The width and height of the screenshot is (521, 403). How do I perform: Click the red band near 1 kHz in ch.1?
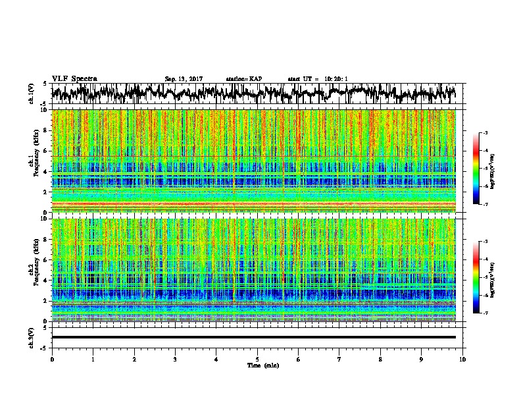point(253,203)
